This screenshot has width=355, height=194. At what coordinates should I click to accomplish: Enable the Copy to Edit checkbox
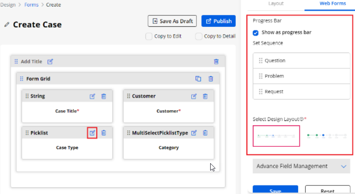149,36
